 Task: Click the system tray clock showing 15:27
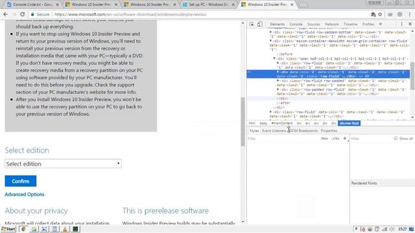pos(402,229)
